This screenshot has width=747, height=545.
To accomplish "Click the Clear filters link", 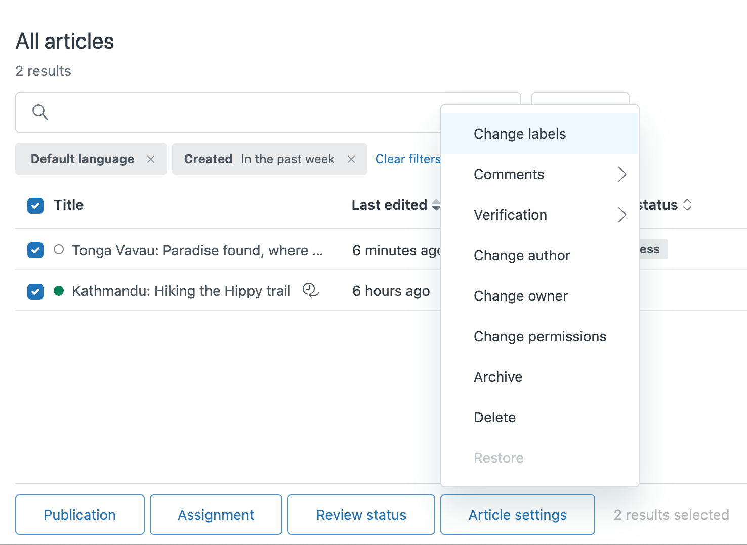I will pos(407,159).
